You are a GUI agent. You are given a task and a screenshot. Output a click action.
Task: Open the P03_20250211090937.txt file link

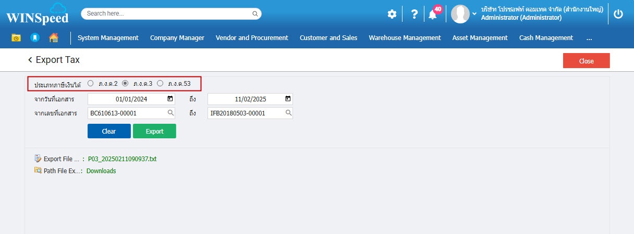122,159
